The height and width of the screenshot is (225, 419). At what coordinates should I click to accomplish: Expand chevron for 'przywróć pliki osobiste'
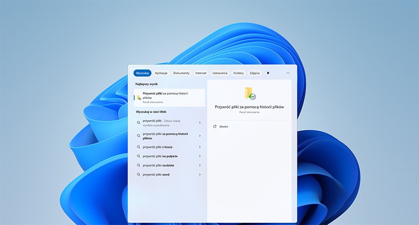(x=200, y=165)
